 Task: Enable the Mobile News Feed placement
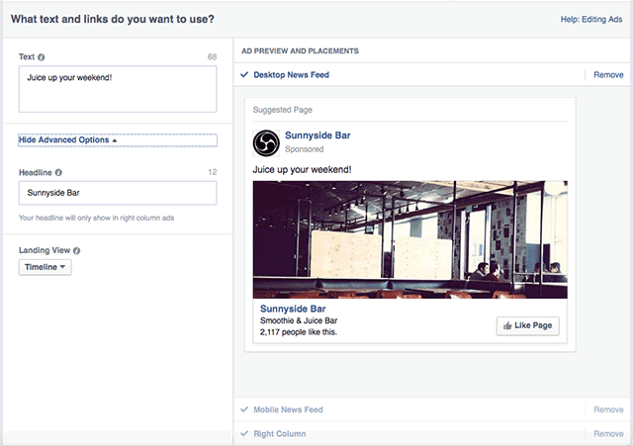point(244,409)
